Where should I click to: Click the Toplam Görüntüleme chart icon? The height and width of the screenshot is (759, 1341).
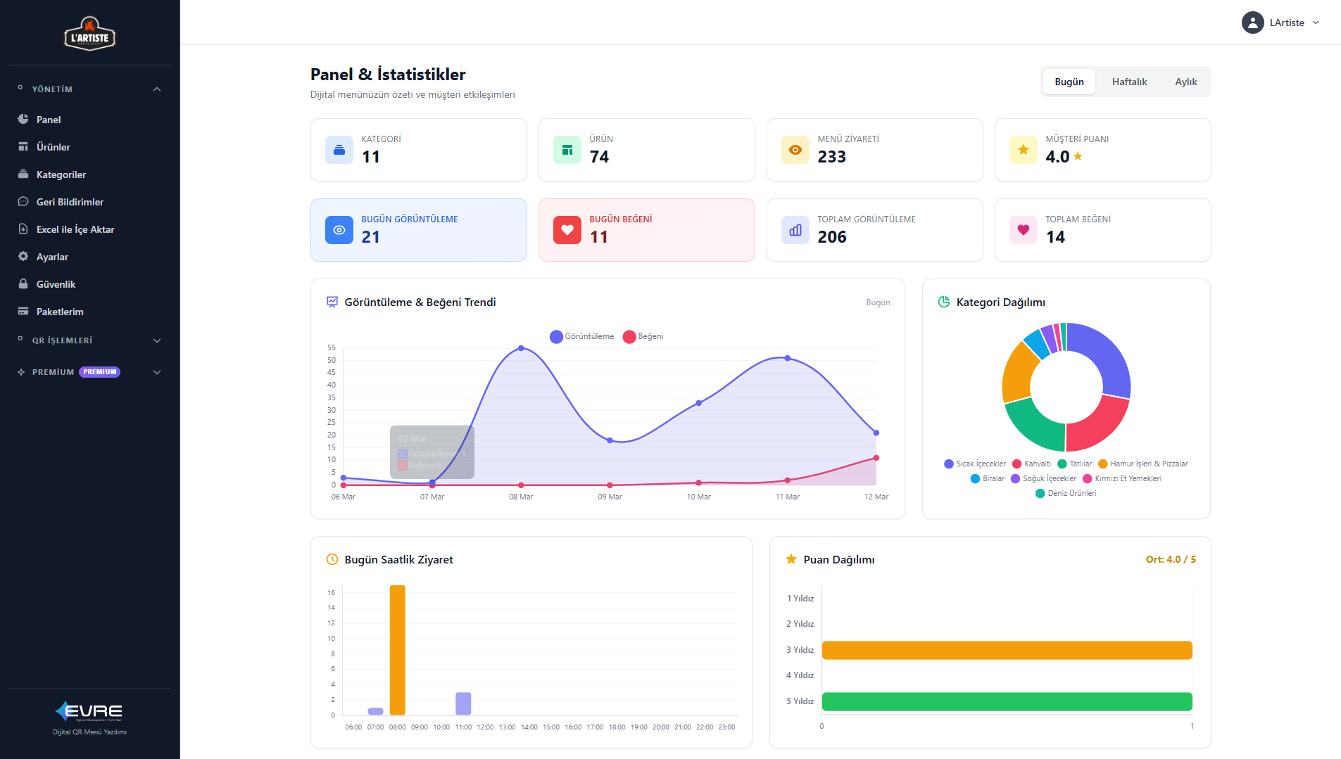[x=795, y=230]
